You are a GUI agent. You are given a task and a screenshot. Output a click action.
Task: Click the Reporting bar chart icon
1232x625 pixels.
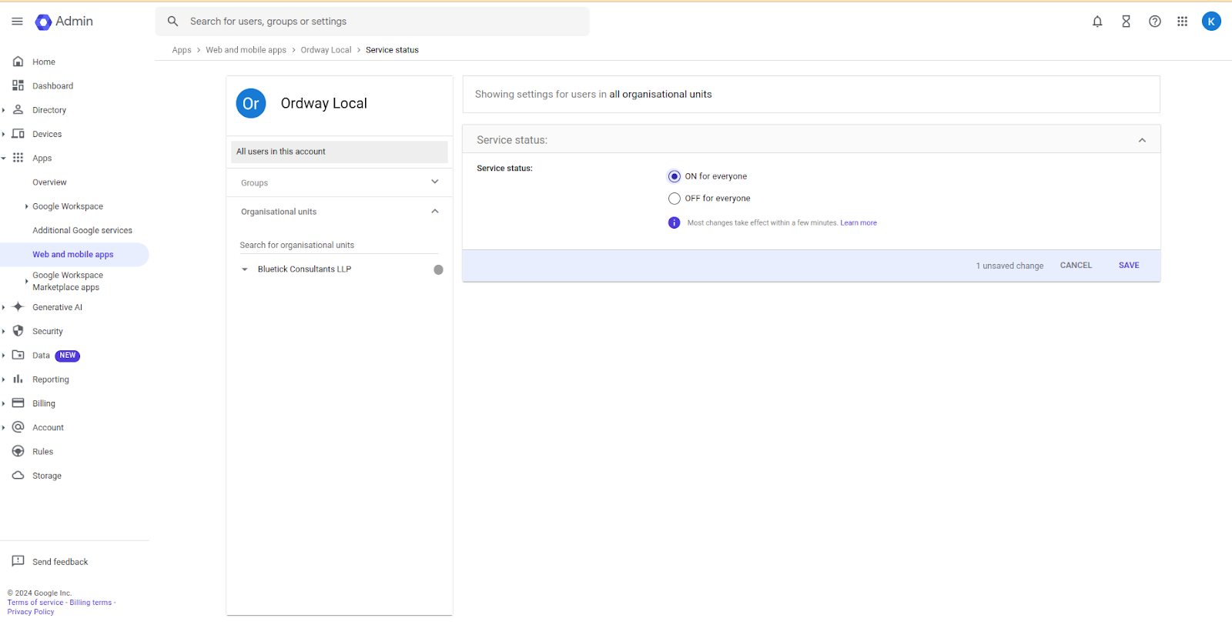[x=18, y=379]
